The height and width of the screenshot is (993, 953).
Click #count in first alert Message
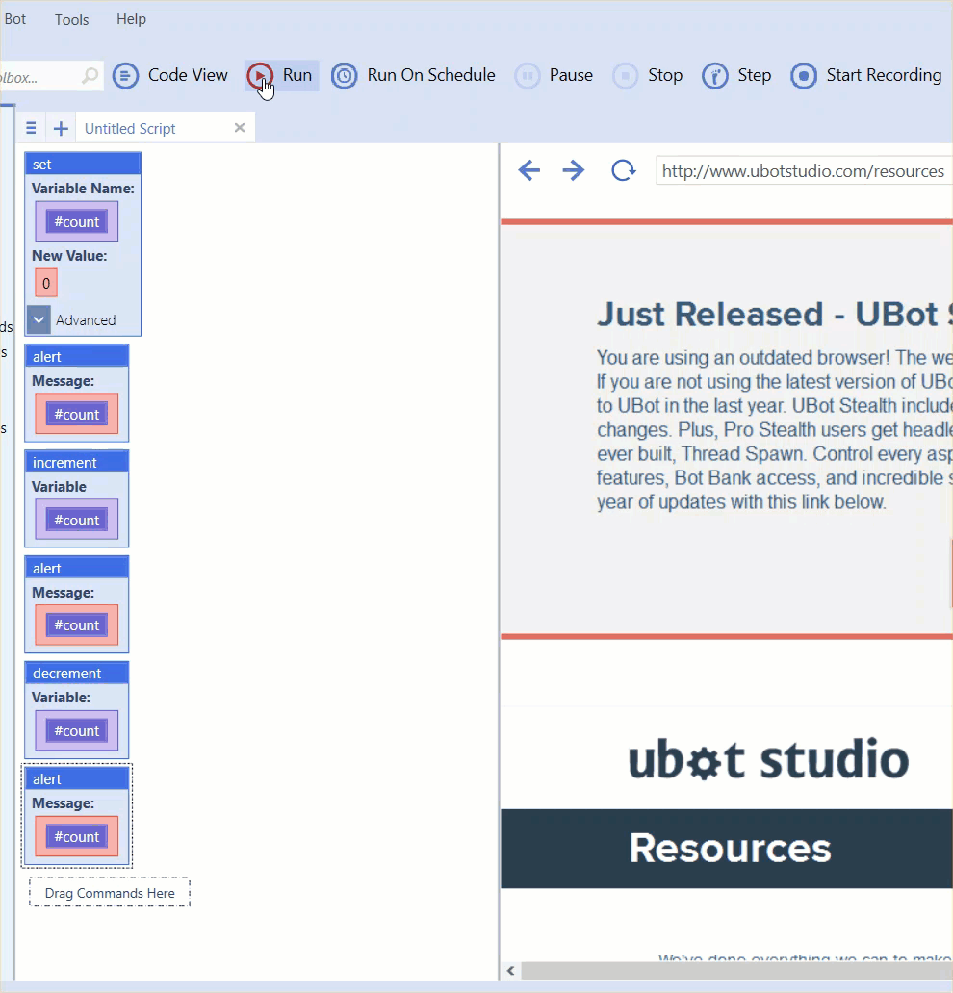pyautogui.click(x=77, y=414)
